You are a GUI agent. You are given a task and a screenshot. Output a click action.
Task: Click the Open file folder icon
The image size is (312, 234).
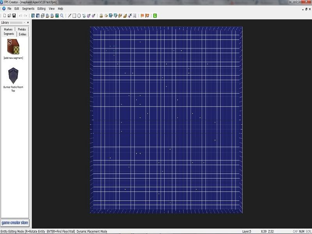pyautogui.click(x=9, y=16)
